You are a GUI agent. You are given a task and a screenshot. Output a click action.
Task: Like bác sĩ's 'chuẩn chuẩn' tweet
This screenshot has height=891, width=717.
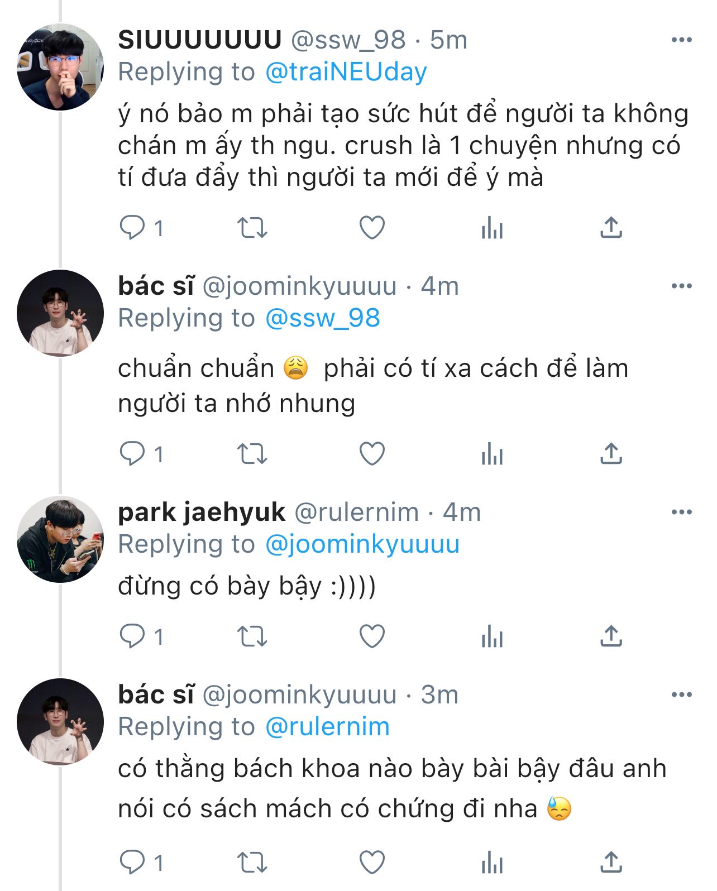pyautogui.click(x=372, y=454)
